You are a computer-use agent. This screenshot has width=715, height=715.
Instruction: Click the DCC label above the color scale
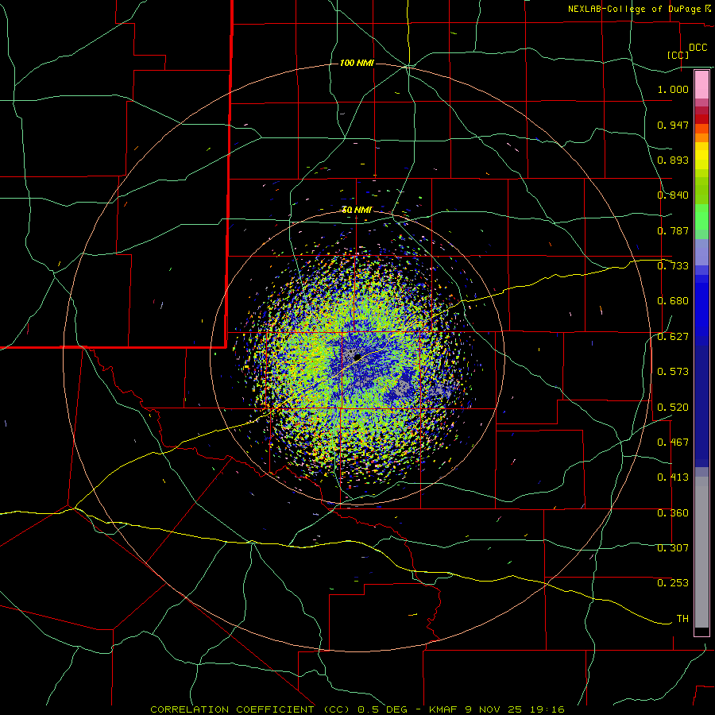pyautogui.click(x=698, y=48)
